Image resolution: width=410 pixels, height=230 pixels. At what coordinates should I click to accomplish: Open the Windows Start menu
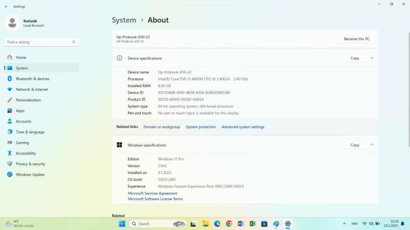pyautogui.click(x=122, y=224)
